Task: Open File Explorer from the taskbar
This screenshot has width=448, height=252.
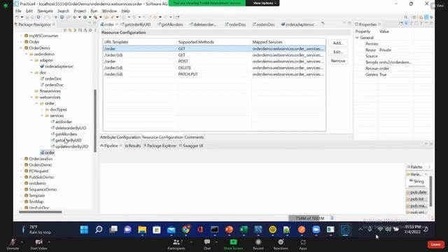Action: tap(142, 230)
